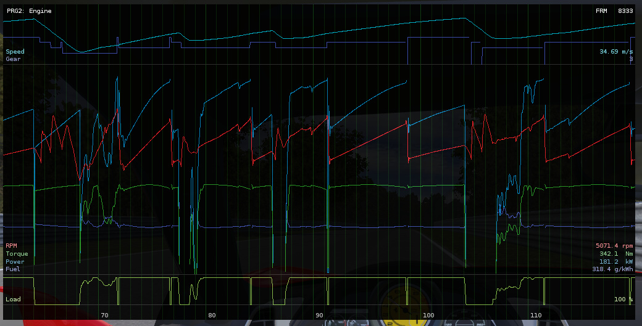Select the Fuel legend label
The height and width of the screenshot is (326, 642).
point(13,269)
